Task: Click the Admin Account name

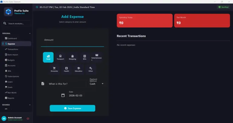Action: tap(15, 118)
